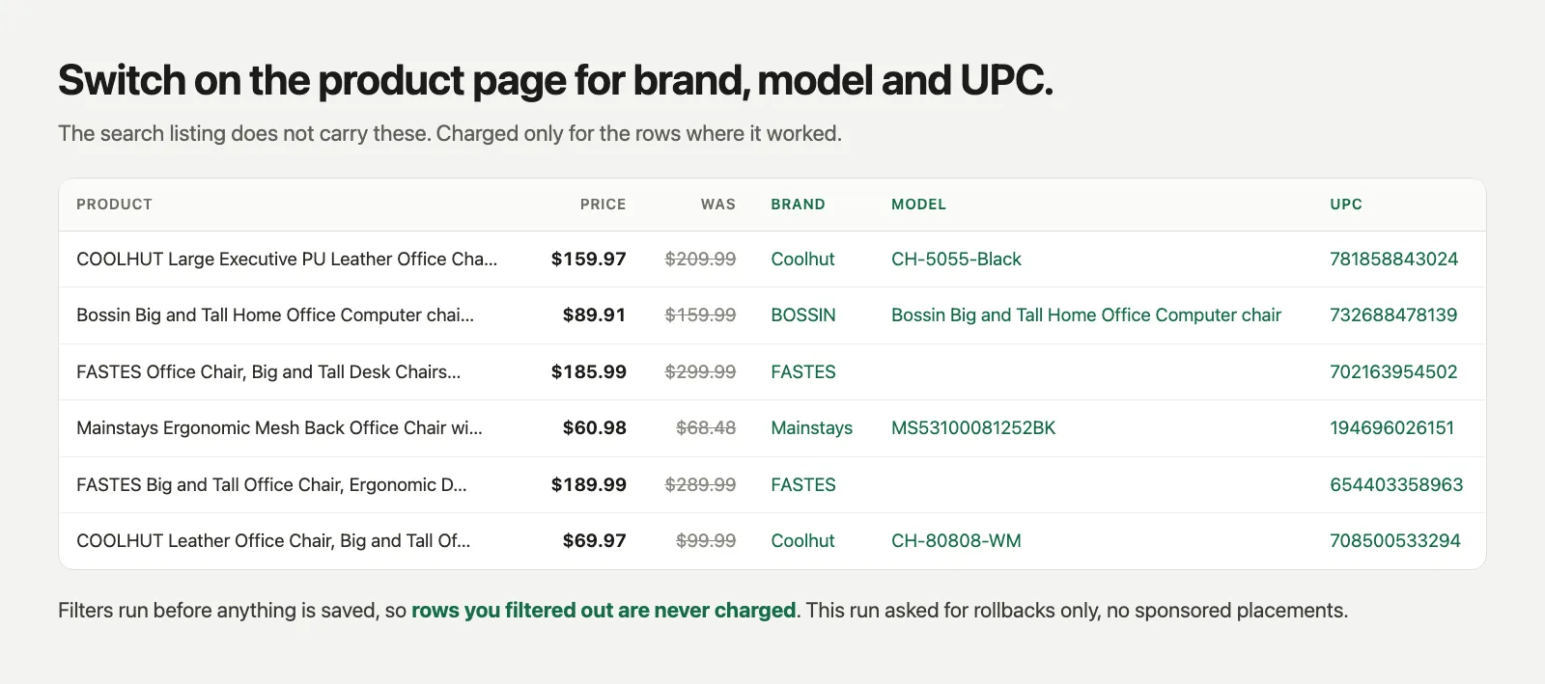Click the struck-through $299.99 was price
The height and width of the screenshot is (684, 1545).
[x=700, y=371]
